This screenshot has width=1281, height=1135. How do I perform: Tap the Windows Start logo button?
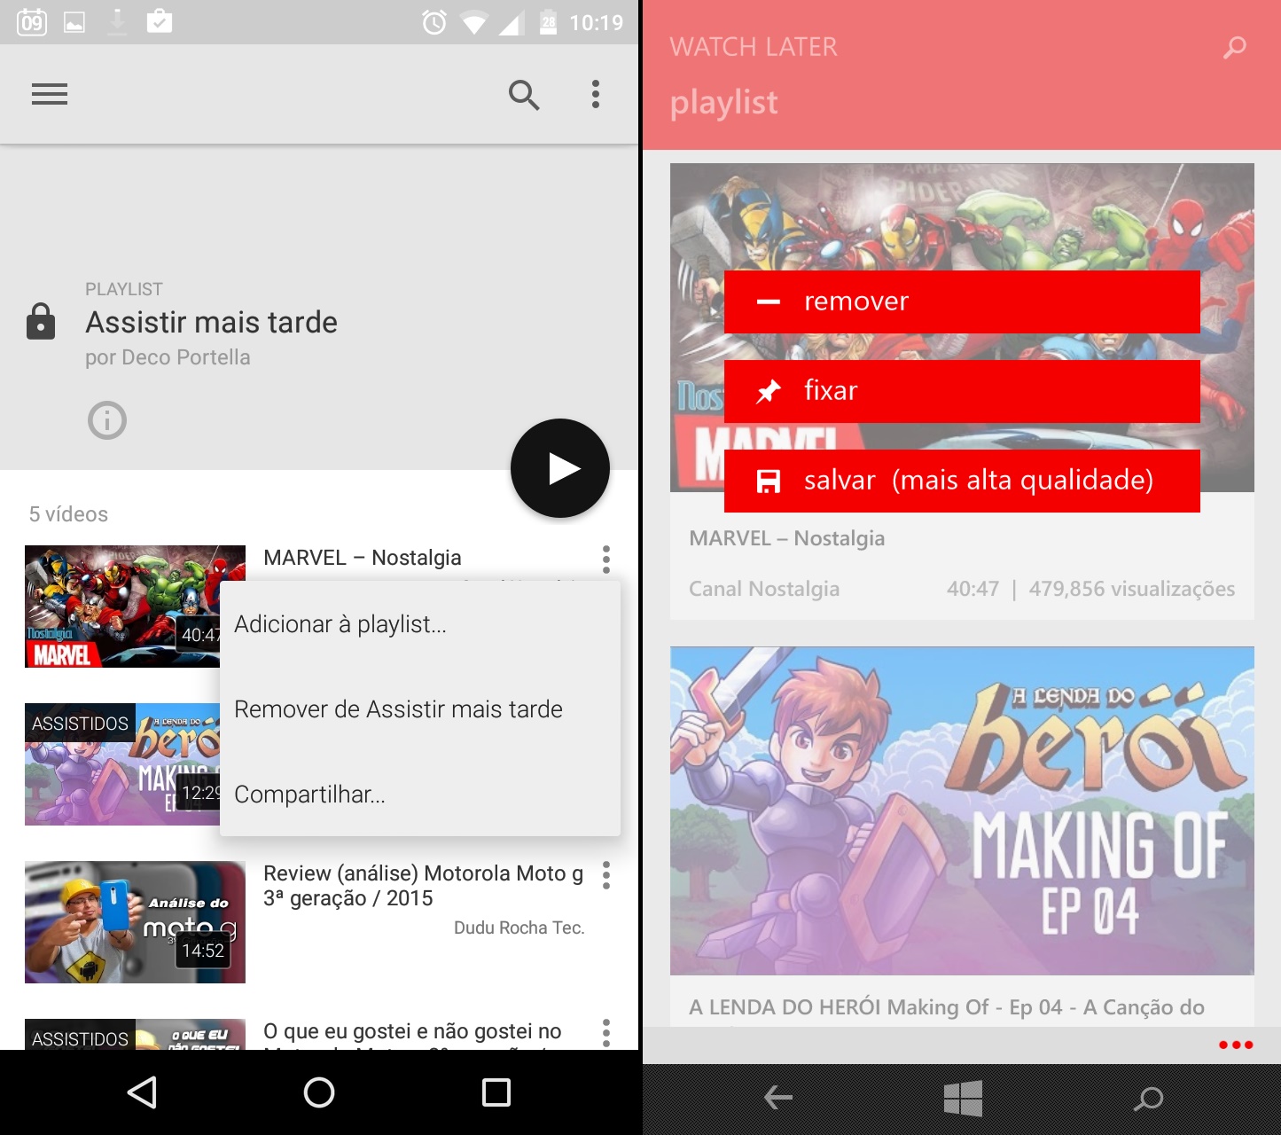(963, 1098)
